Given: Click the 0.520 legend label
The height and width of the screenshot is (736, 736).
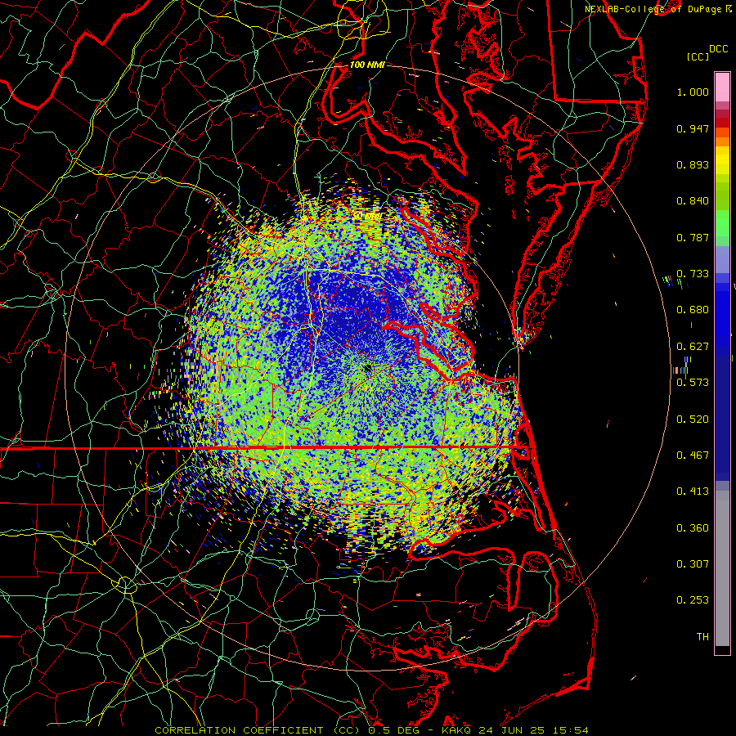Looking at the screenshot, I should coord(693,420).
